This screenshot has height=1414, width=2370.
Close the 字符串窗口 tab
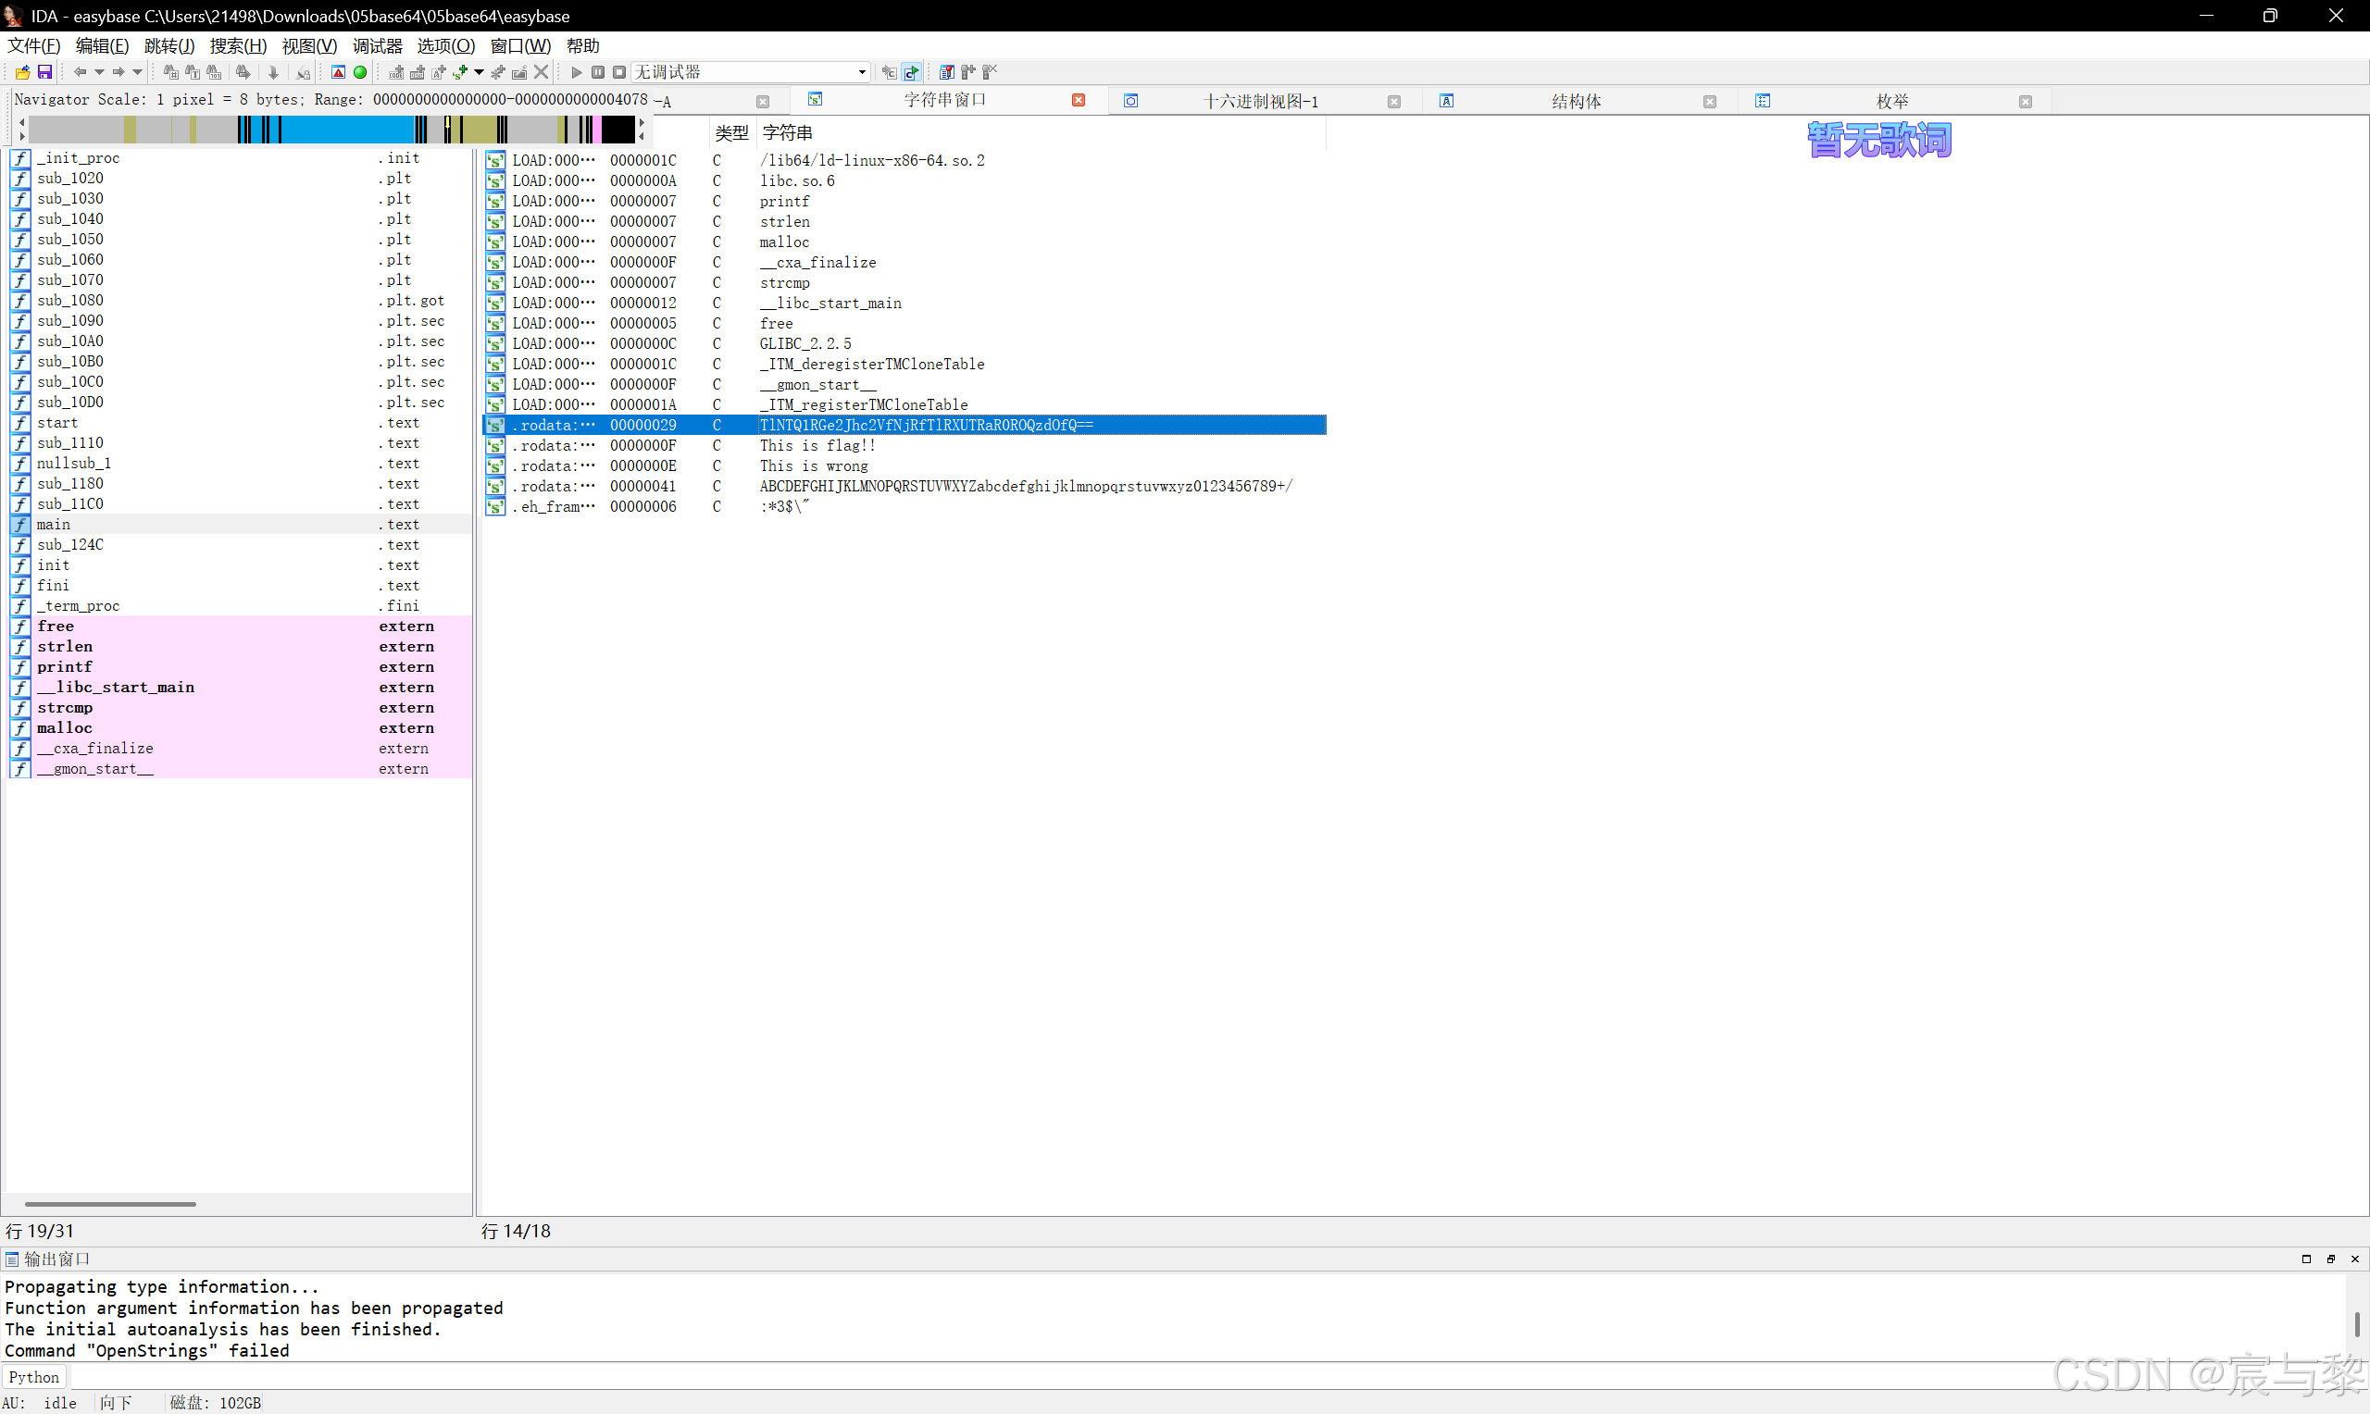pyautogui.click(x=1078, y=100)
